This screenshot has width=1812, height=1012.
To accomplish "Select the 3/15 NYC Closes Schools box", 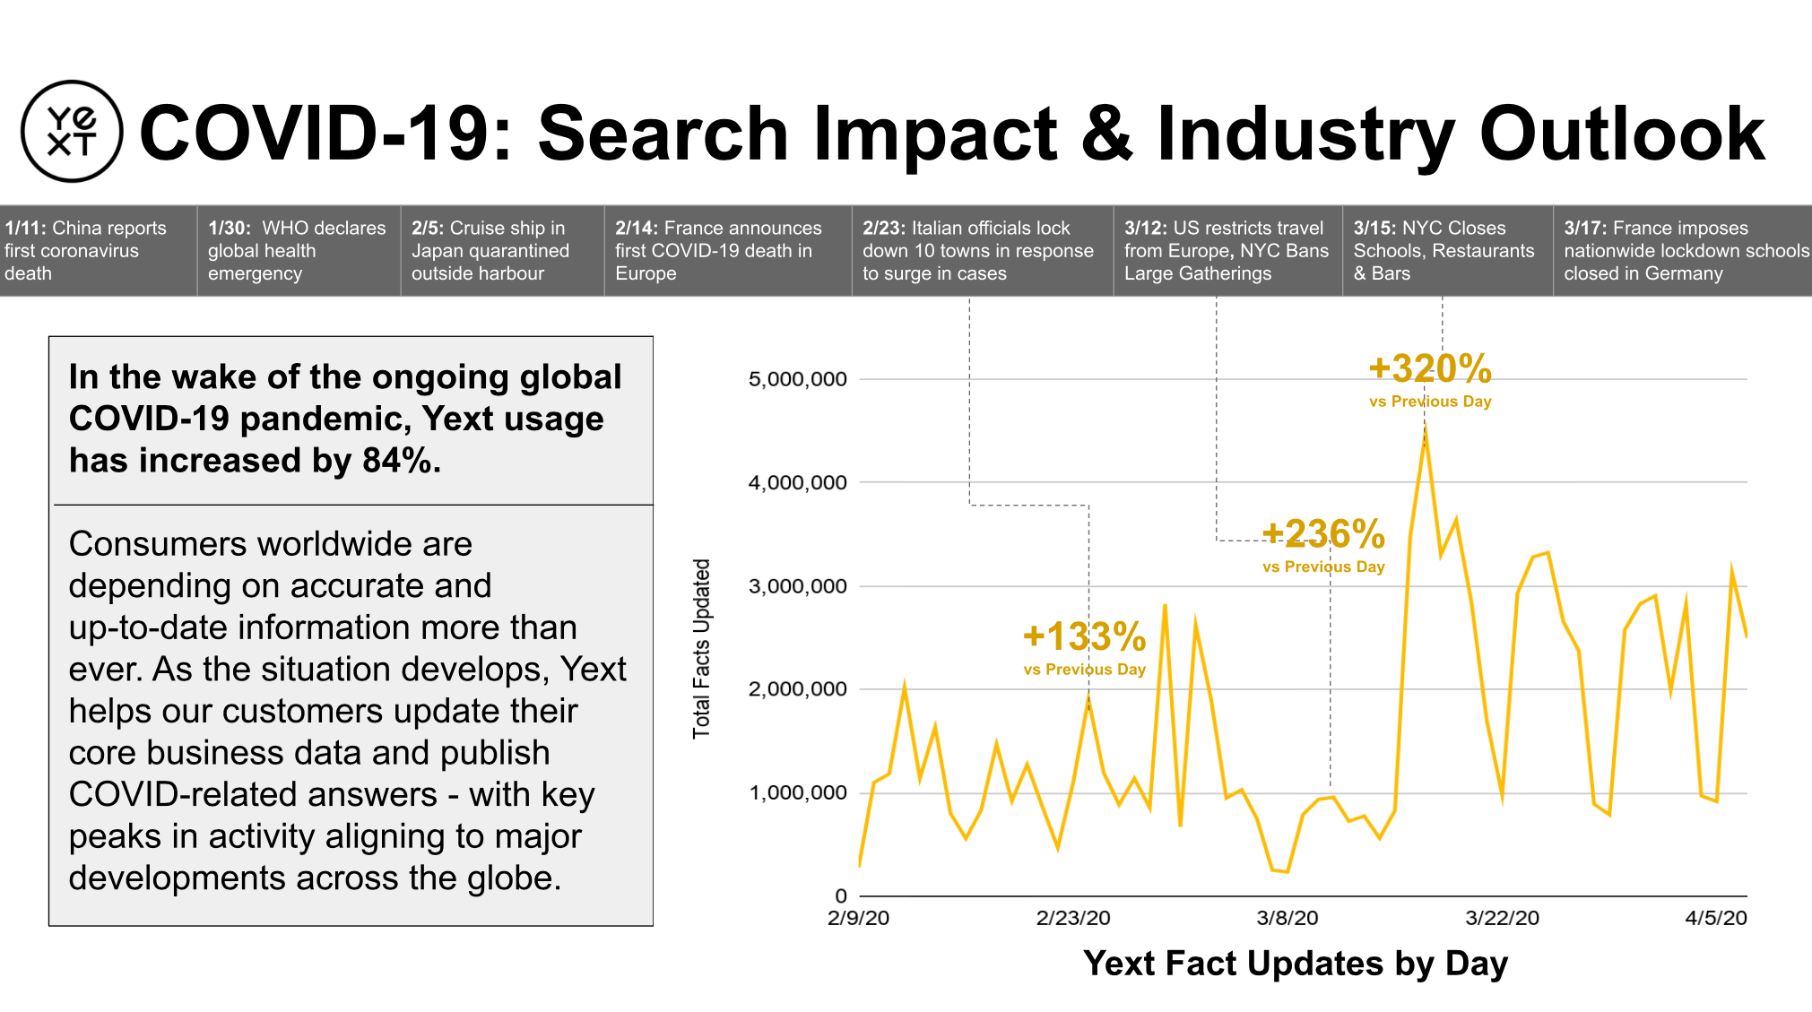I will click(1446, 251).
